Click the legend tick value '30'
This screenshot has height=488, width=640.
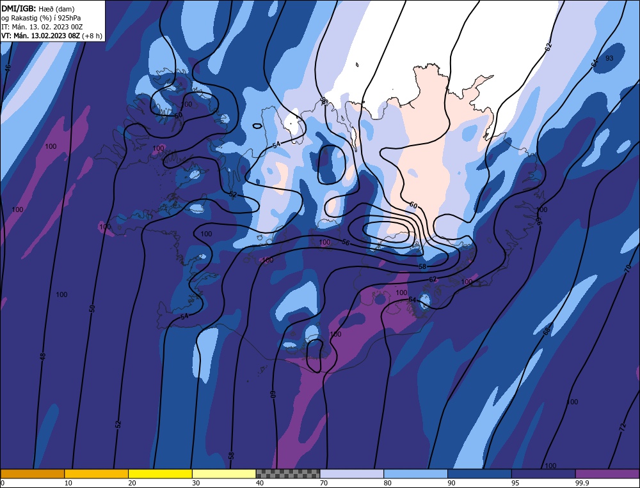[196, 483]
